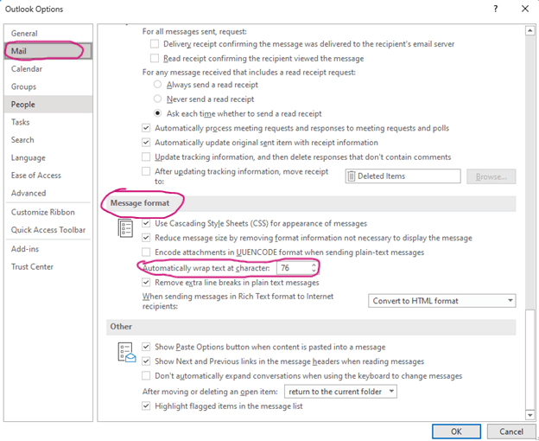Screen dimensions: 539x441
Task: Open the Groups options category
Action: [x=48, y=86]
